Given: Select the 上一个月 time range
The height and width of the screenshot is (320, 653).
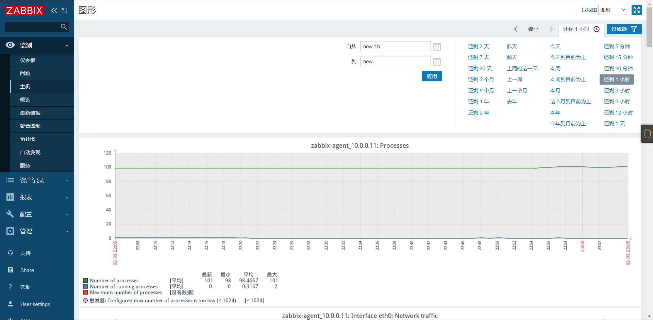Looking at the screenshot, I should click(517, 90).
